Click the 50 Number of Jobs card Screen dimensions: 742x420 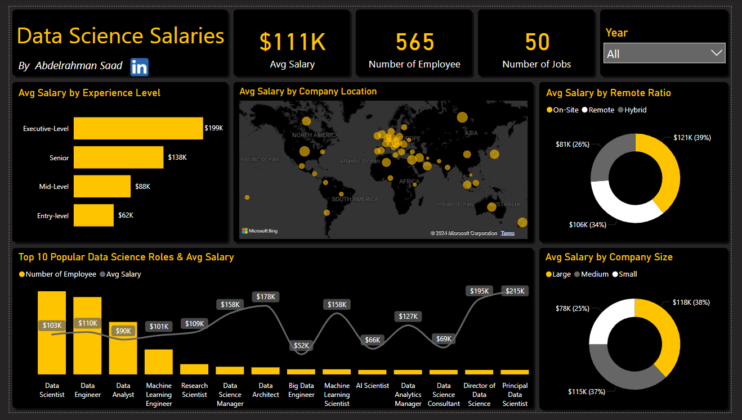coord(537,43)
